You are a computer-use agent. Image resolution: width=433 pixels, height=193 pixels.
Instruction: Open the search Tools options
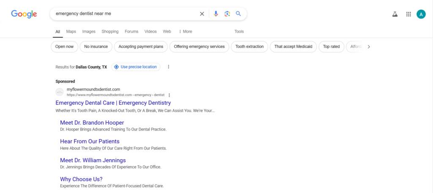[239, 31]
